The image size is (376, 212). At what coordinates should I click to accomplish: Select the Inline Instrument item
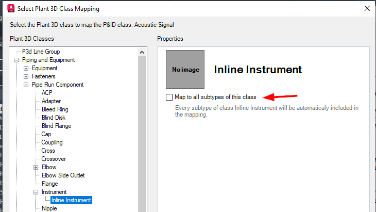click(71, 200)
